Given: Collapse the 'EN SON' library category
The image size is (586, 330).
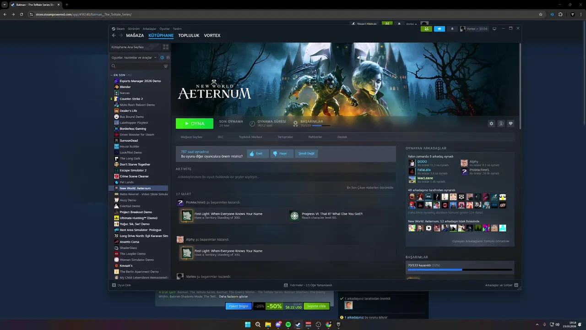Looking at the screenshot, I should 112,75.
